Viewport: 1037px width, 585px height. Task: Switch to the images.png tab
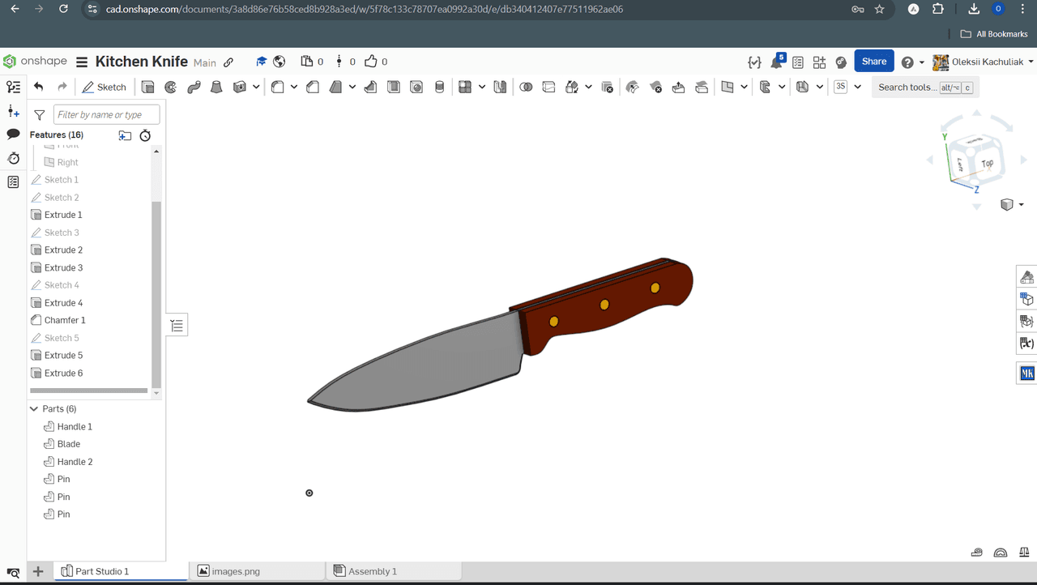[x=235, y=571]
